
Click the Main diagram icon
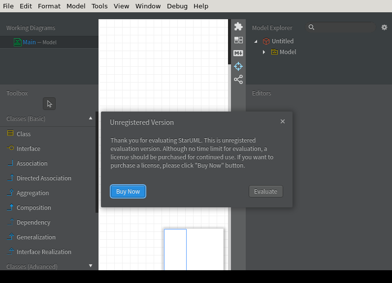[x=18, y=42]
